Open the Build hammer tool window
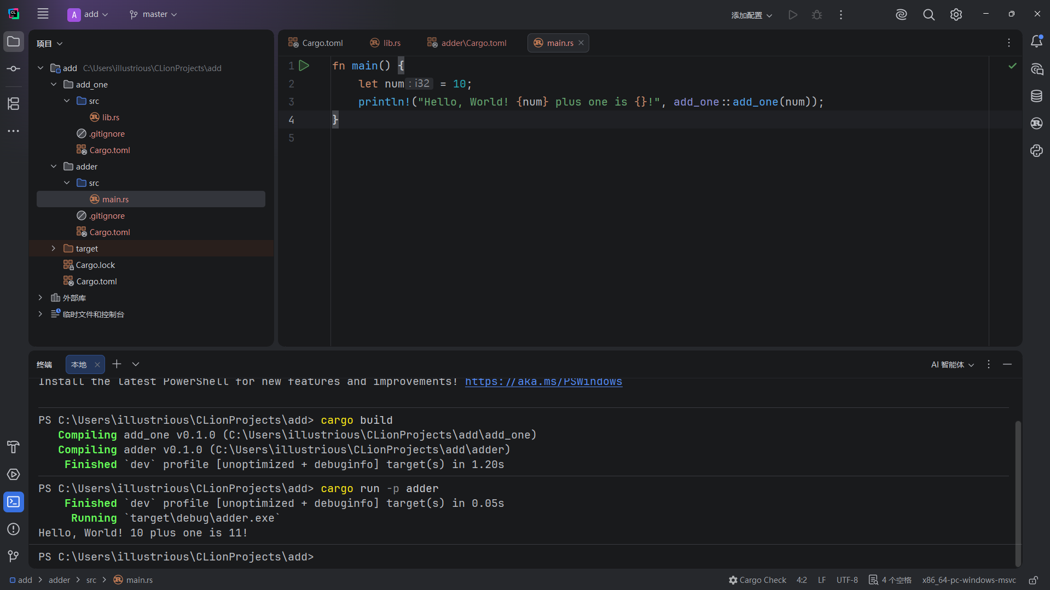Viewport: 1050px width, 590px height. pyautogui.click(x=14, y=447)
